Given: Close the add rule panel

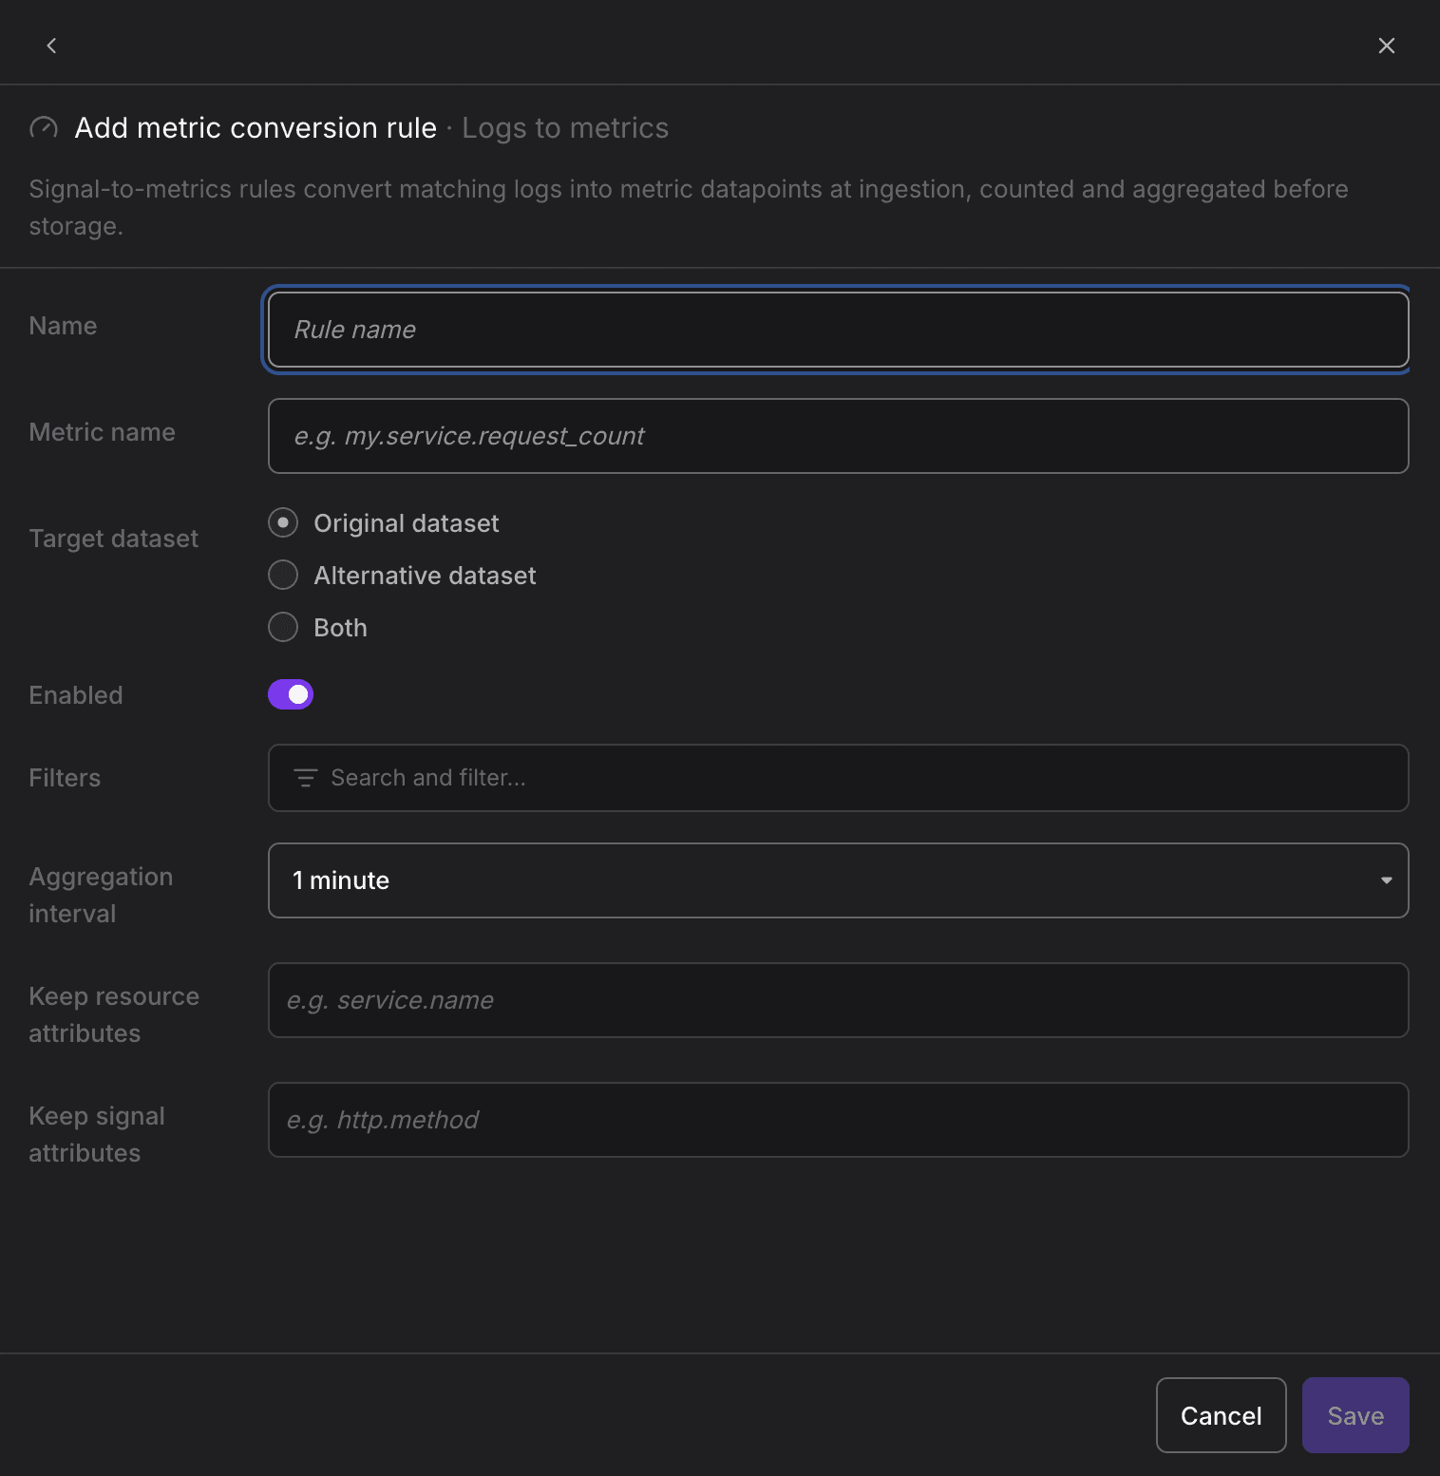Looking at the screenshot, I should point(1386,46).
